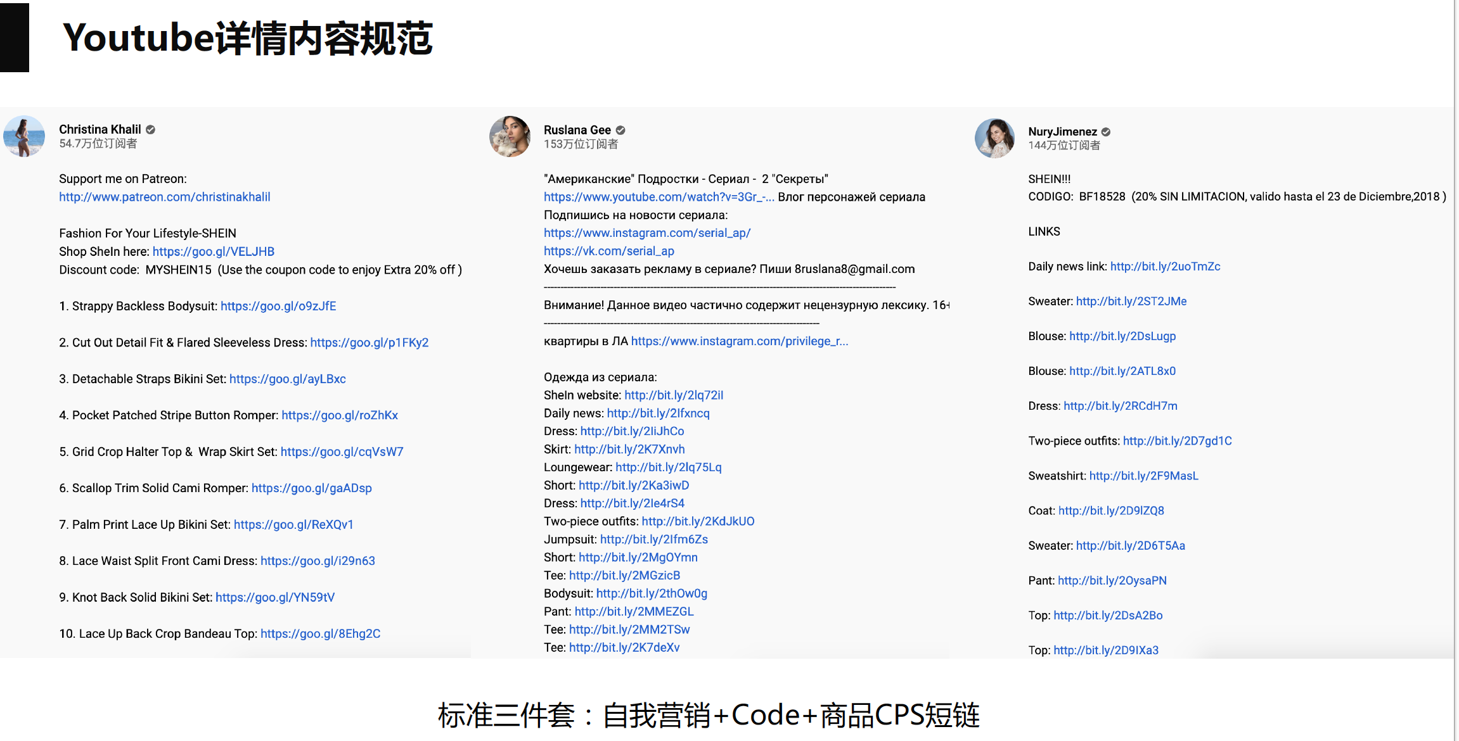
Task: Open Detachable Straps Bikini Set link
Action: 288,379
